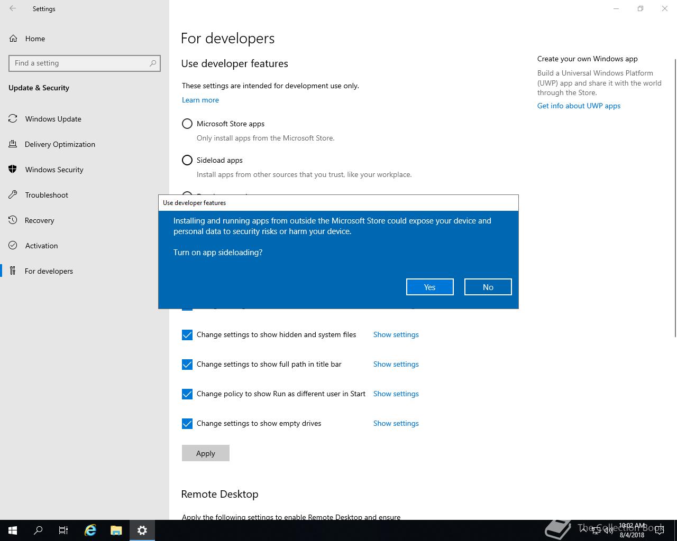
Task: Select Sideload apps radio option
Action: click(187, 160)
